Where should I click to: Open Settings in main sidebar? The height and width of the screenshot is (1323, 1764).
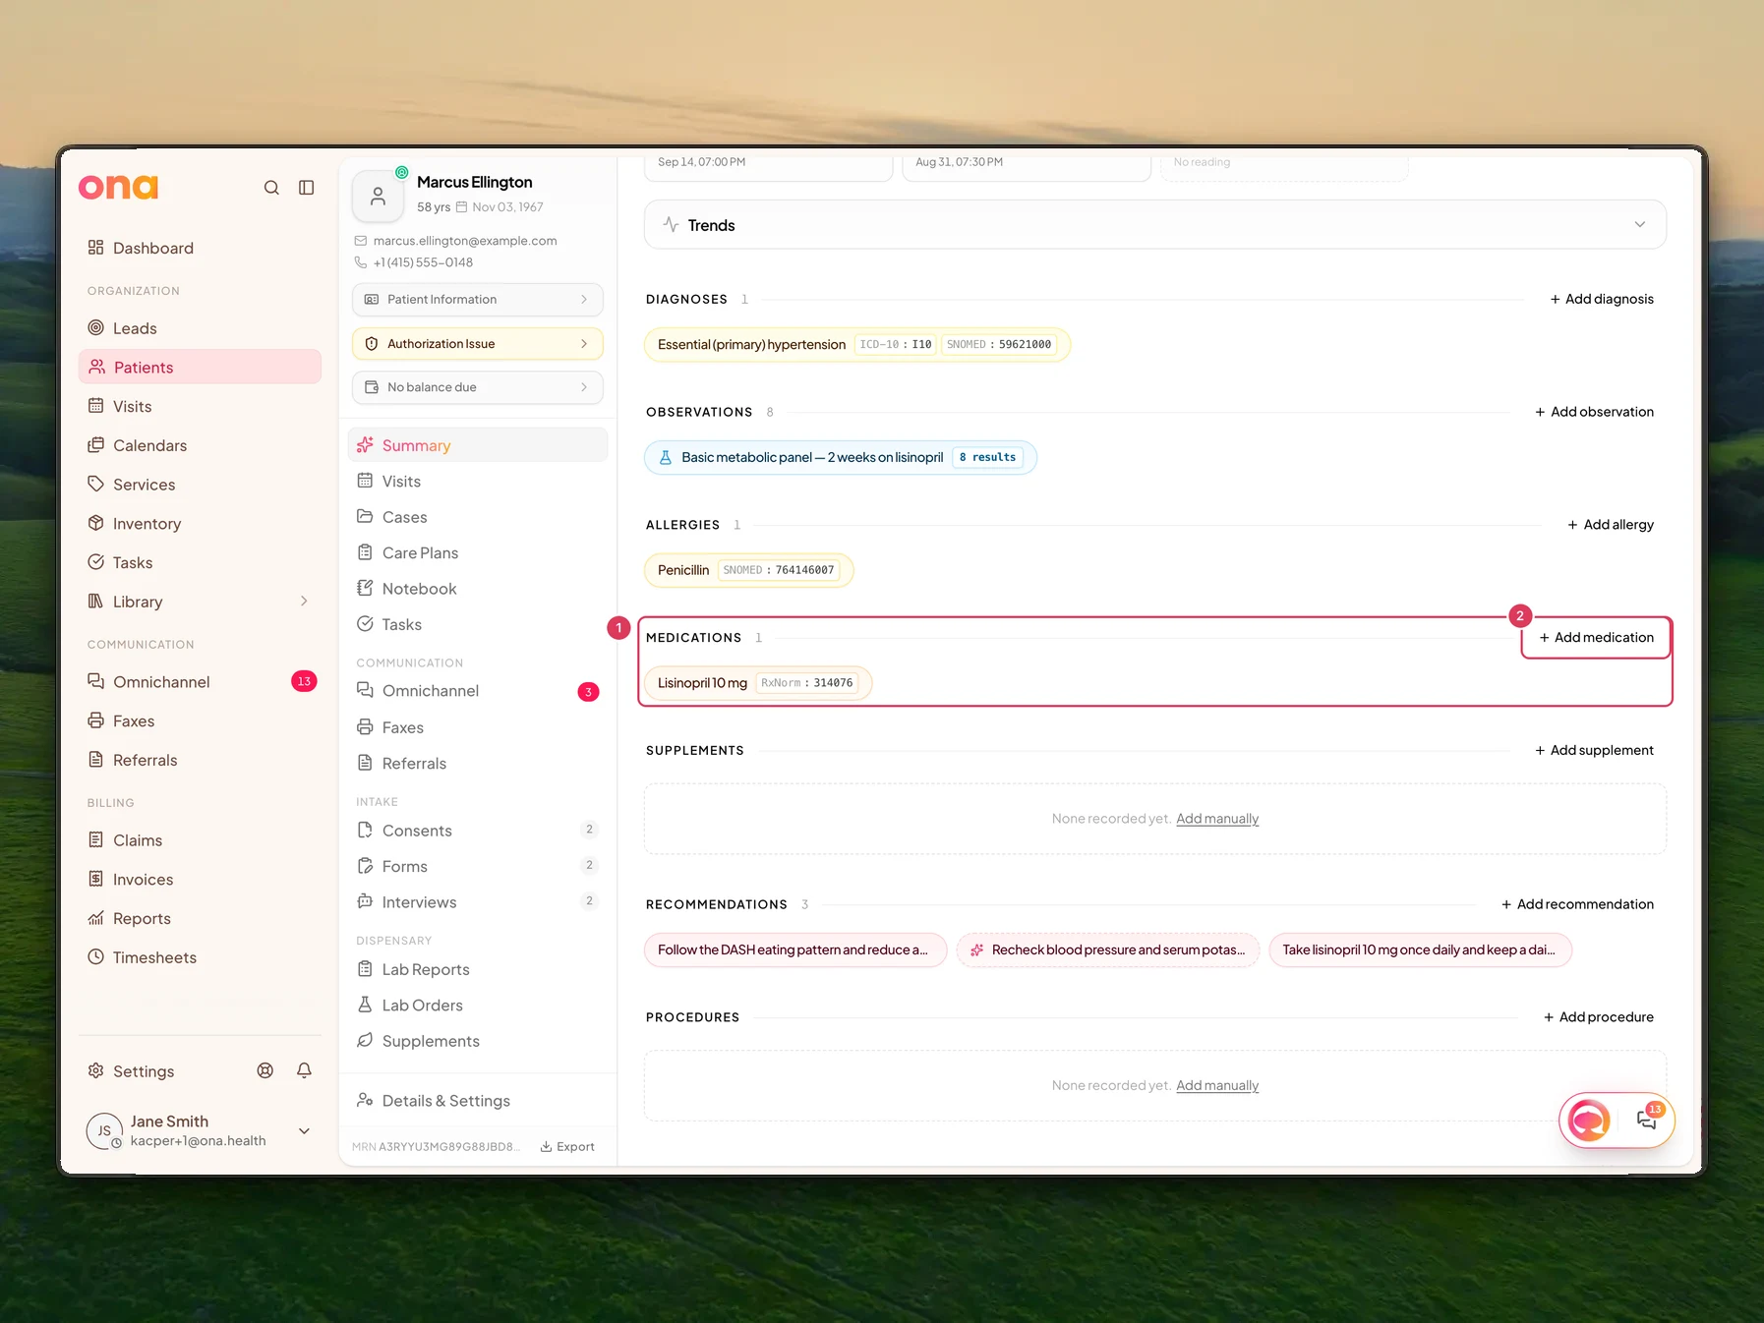[144, 1071]
